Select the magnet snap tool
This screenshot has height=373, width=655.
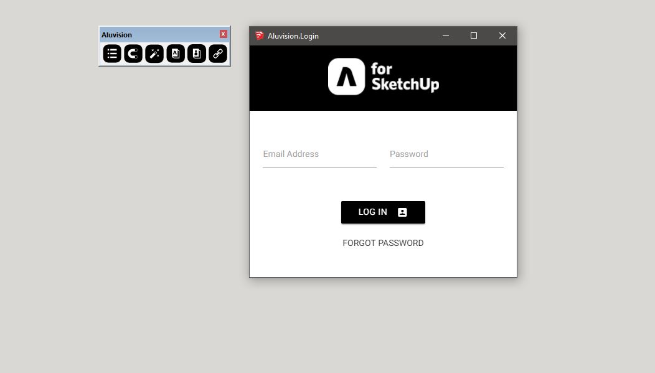[x=133, y=54]
